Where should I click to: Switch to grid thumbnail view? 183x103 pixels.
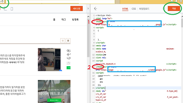63,41
